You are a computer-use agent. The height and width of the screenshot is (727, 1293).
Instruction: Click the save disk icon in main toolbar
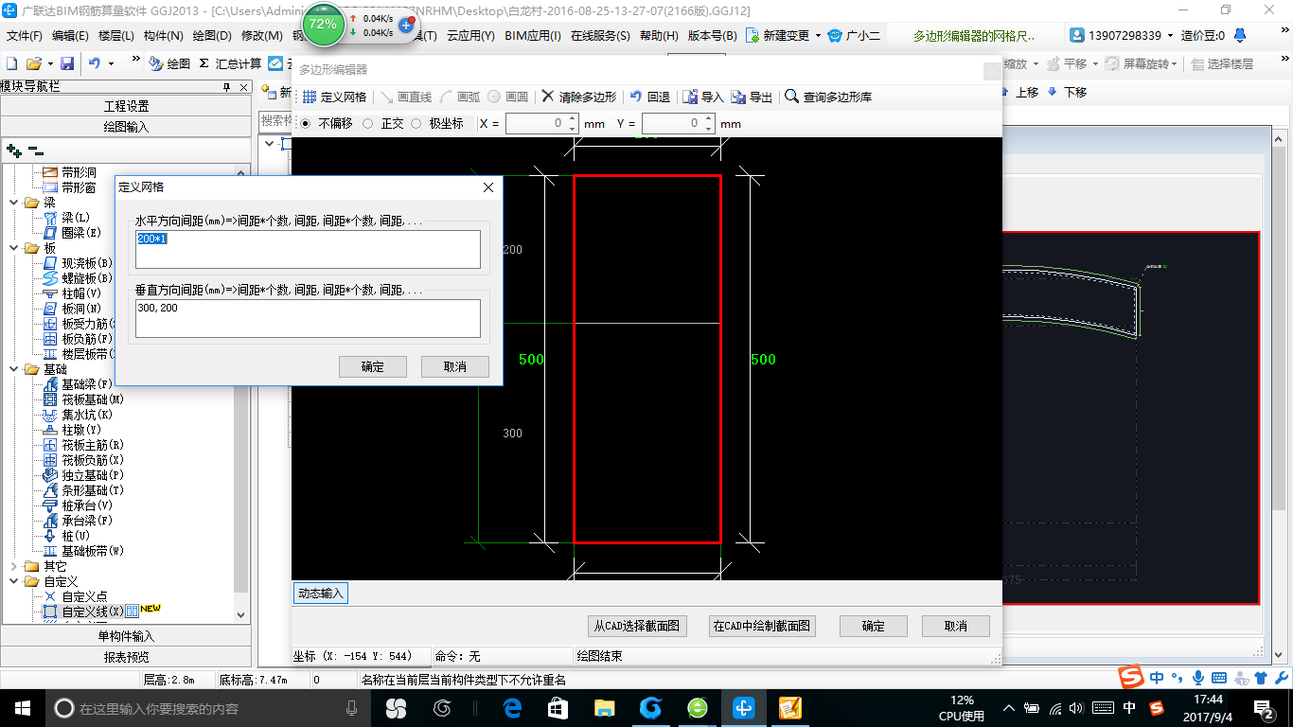(67, 63)
